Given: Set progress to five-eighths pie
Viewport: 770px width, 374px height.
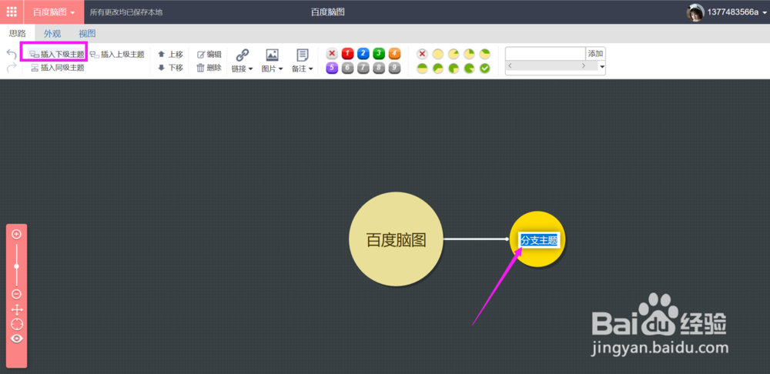Looking at the screenshot, I should [437, 68].
